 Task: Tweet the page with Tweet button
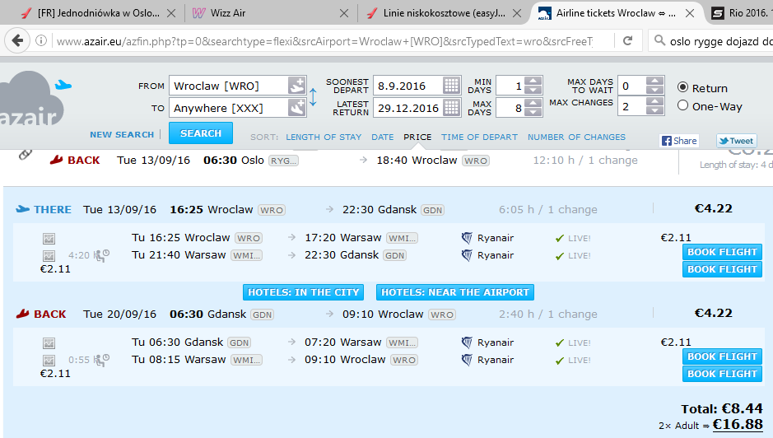click(737, 141)
